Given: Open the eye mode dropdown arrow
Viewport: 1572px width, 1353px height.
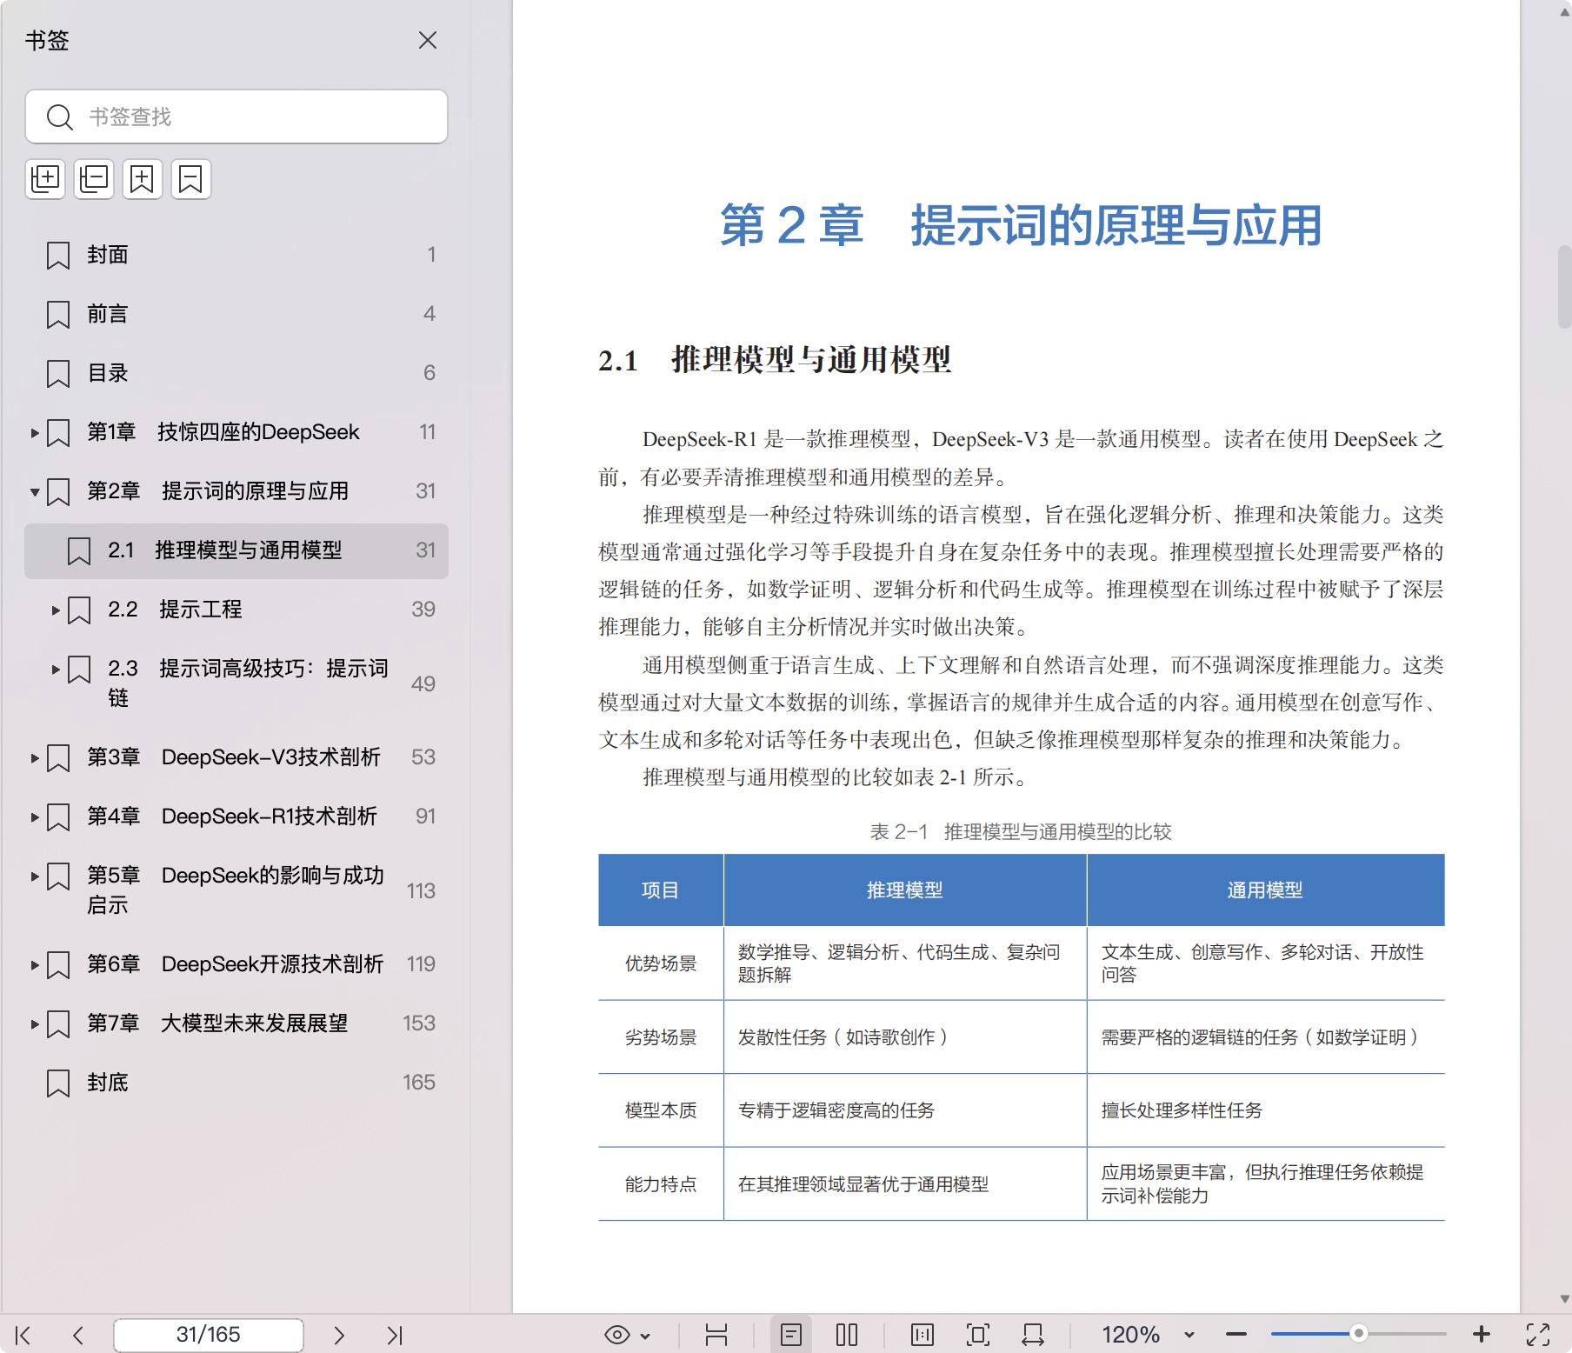Looking at the screenshot, I should (645, 1336).
